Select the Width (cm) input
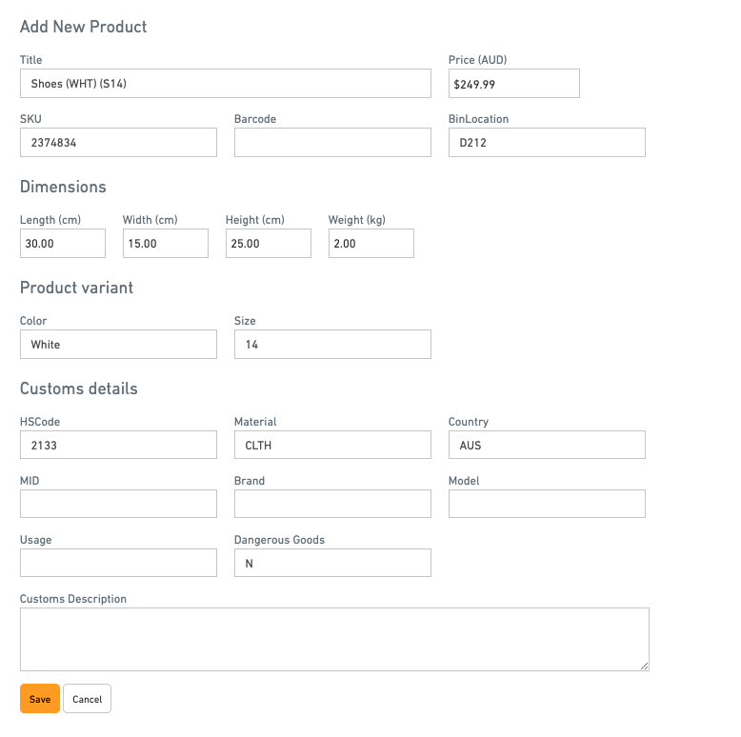Viewport: 741px width, 737px height. (x=166, y=244)
